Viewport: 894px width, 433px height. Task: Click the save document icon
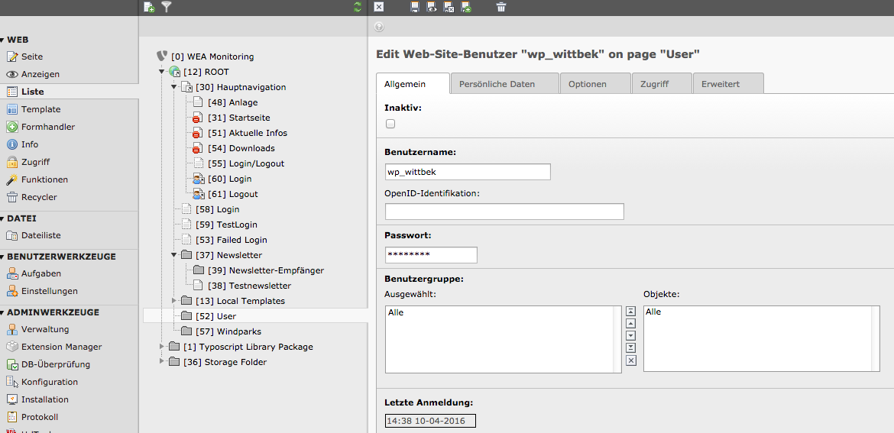[x=414, y=7]
